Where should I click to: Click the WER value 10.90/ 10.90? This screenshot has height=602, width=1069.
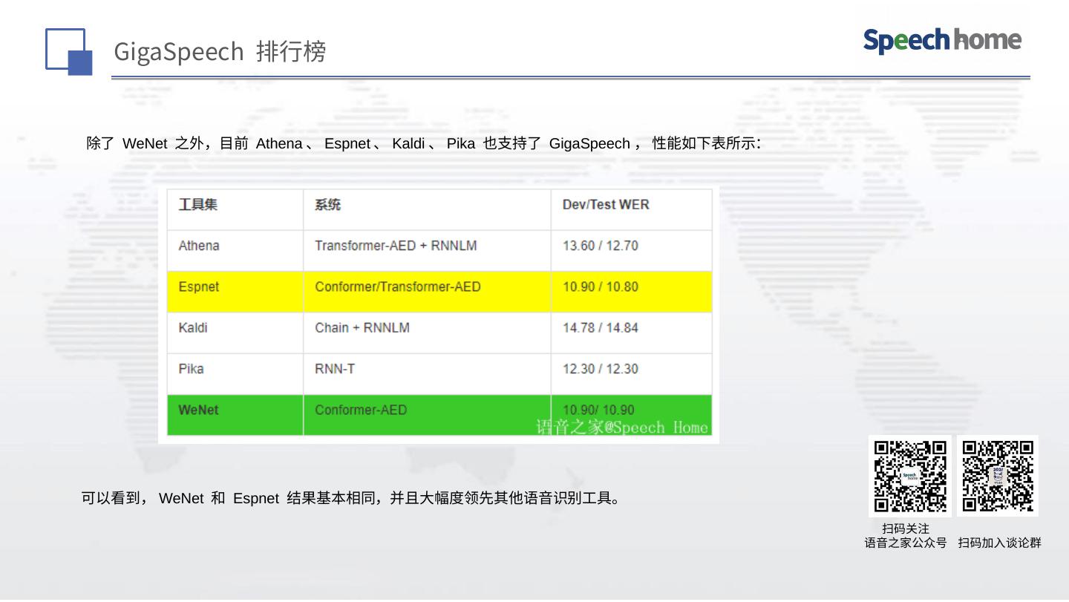[598, 410]
